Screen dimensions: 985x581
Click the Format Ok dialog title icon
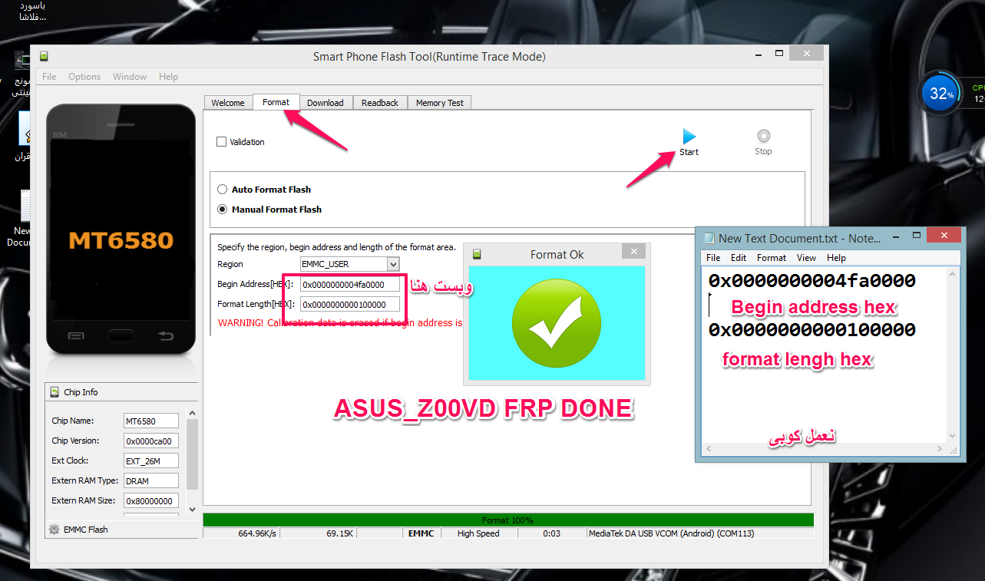[x=478, y=254]
